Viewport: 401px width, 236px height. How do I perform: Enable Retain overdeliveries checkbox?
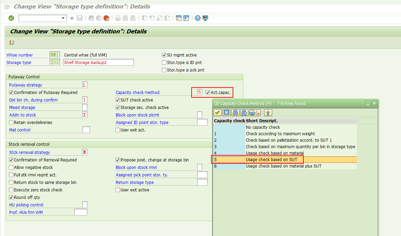[x=11, y=122]
